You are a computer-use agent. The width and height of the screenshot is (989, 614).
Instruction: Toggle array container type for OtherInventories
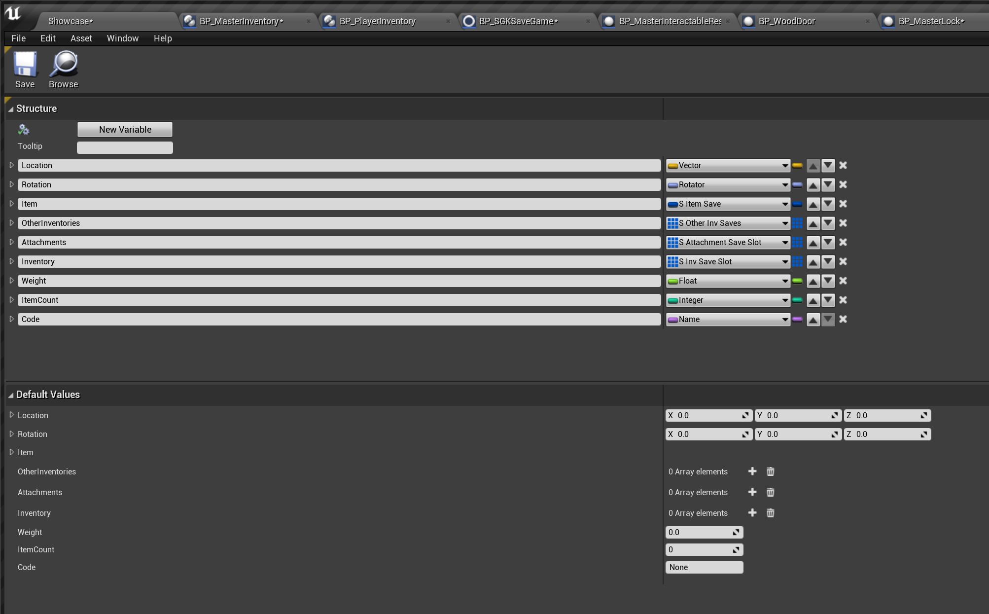(x=797, y=223)
